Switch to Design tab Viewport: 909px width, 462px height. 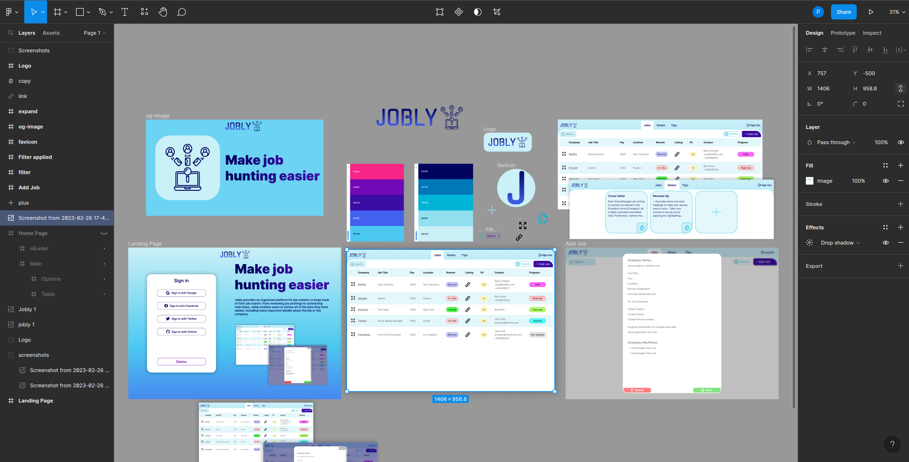[x=814, y=33]
